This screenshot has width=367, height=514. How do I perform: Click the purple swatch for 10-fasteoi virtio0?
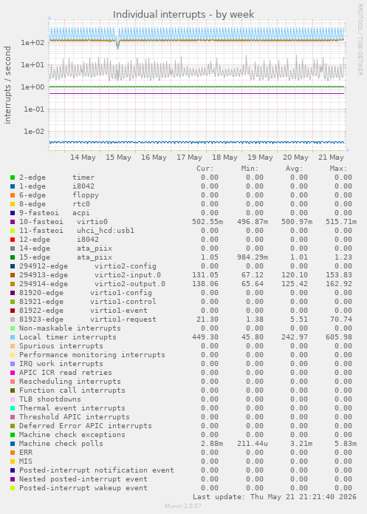(13, 222)
